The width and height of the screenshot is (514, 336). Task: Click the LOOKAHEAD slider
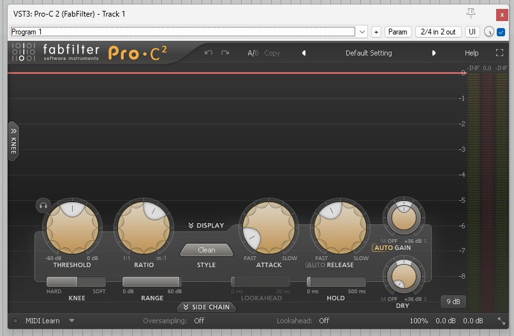[261, 282]
